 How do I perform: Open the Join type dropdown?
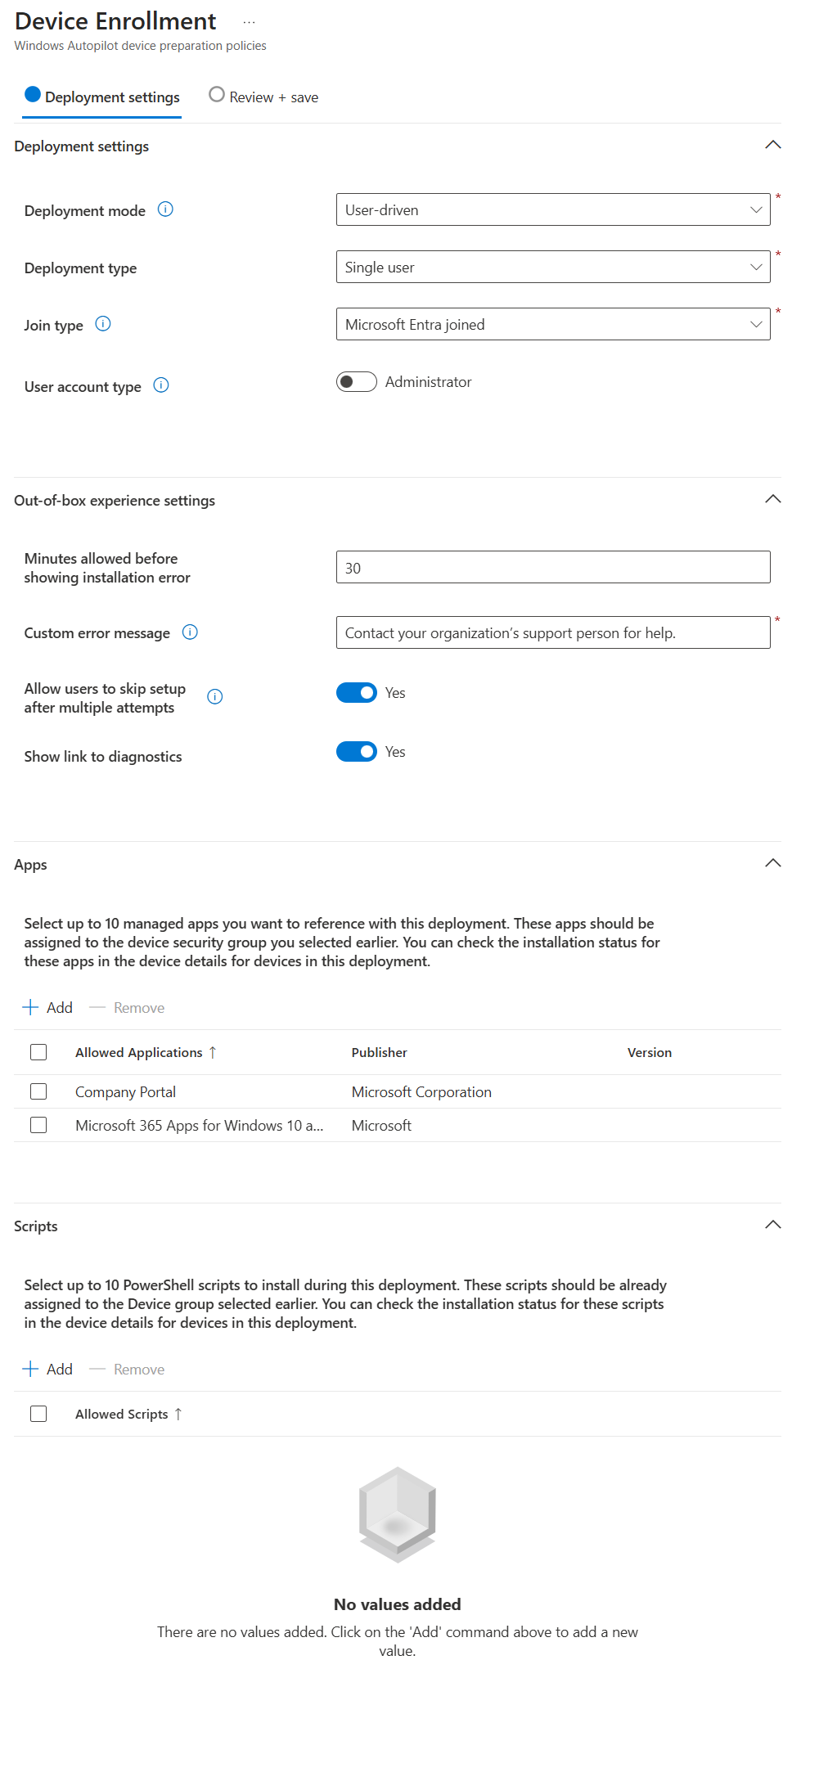553,325
